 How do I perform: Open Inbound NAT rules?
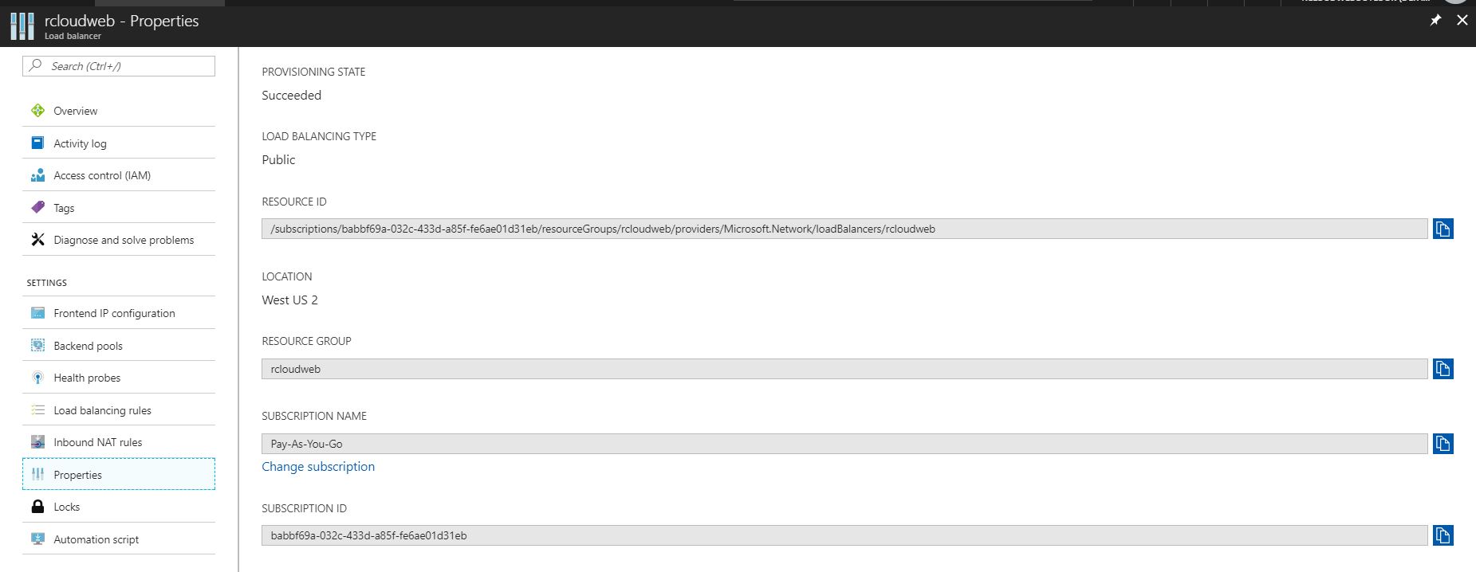point(119,442)
